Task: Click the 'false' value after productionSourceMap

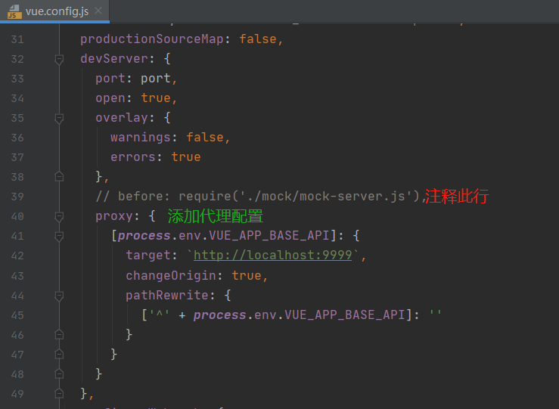Action: pyautogui.click(x=258, y=39)
